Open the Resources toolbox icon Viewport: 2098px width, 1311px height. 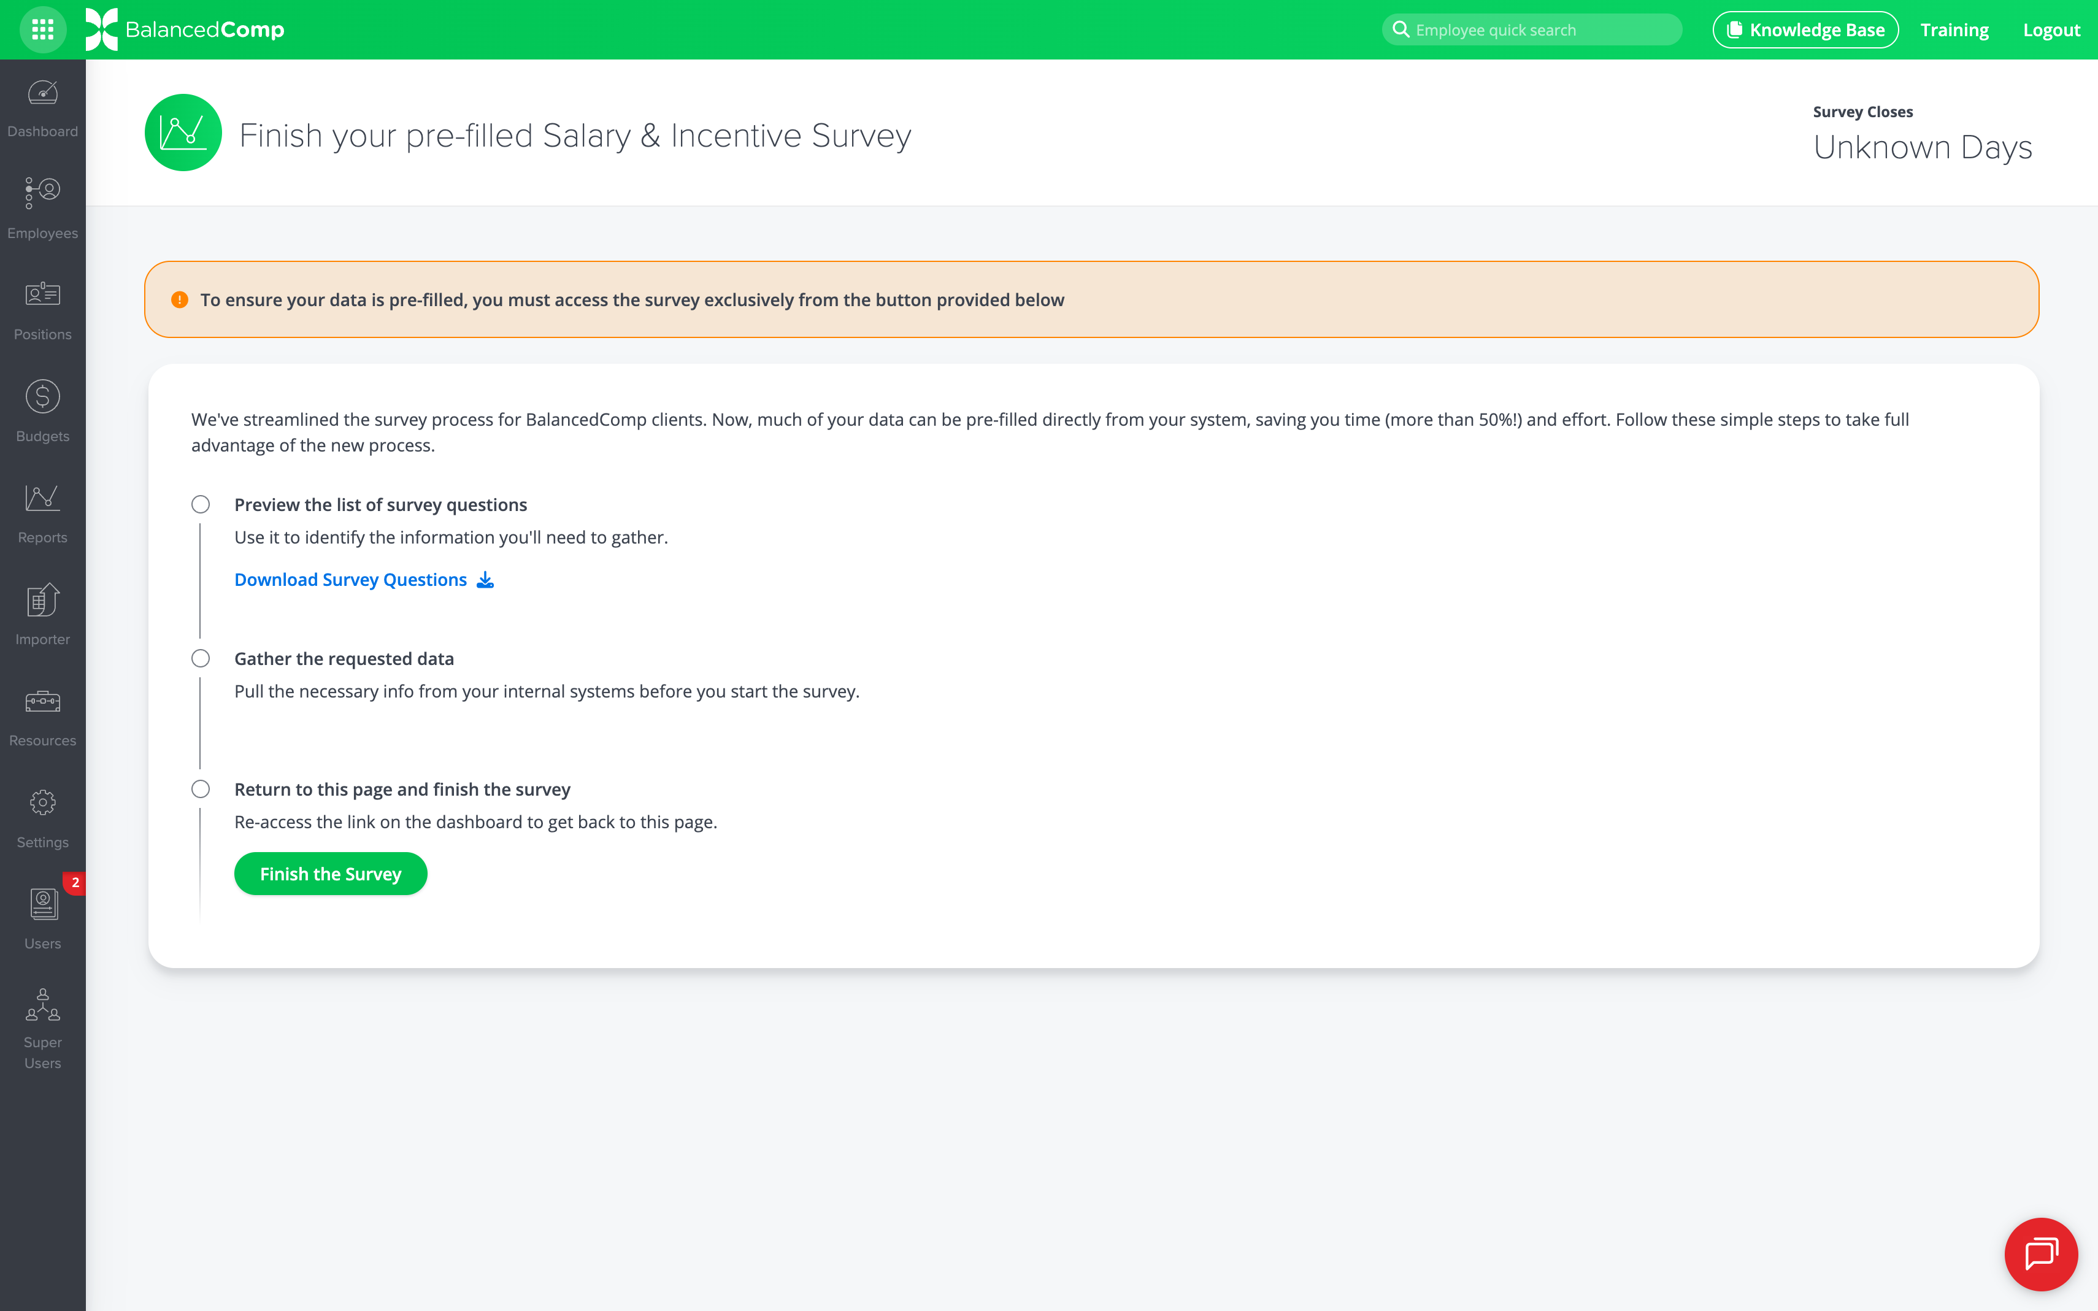[x=42, y=715]
